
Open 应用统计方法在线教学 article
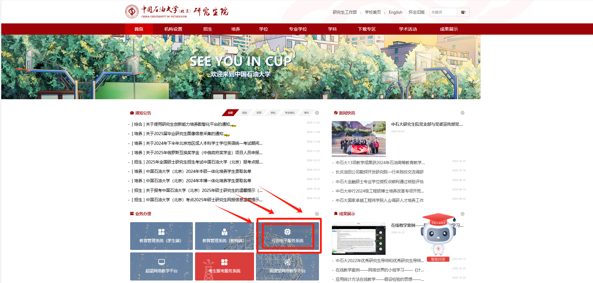(380, 279)
